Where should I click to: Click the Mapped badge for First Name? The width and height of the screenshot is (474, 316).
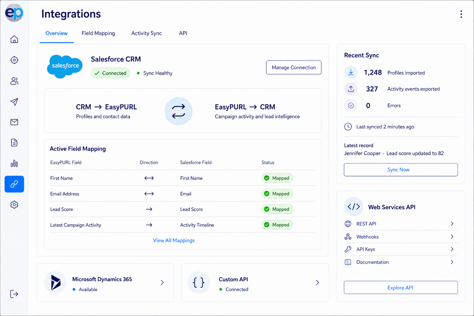[x=277, y=178]
